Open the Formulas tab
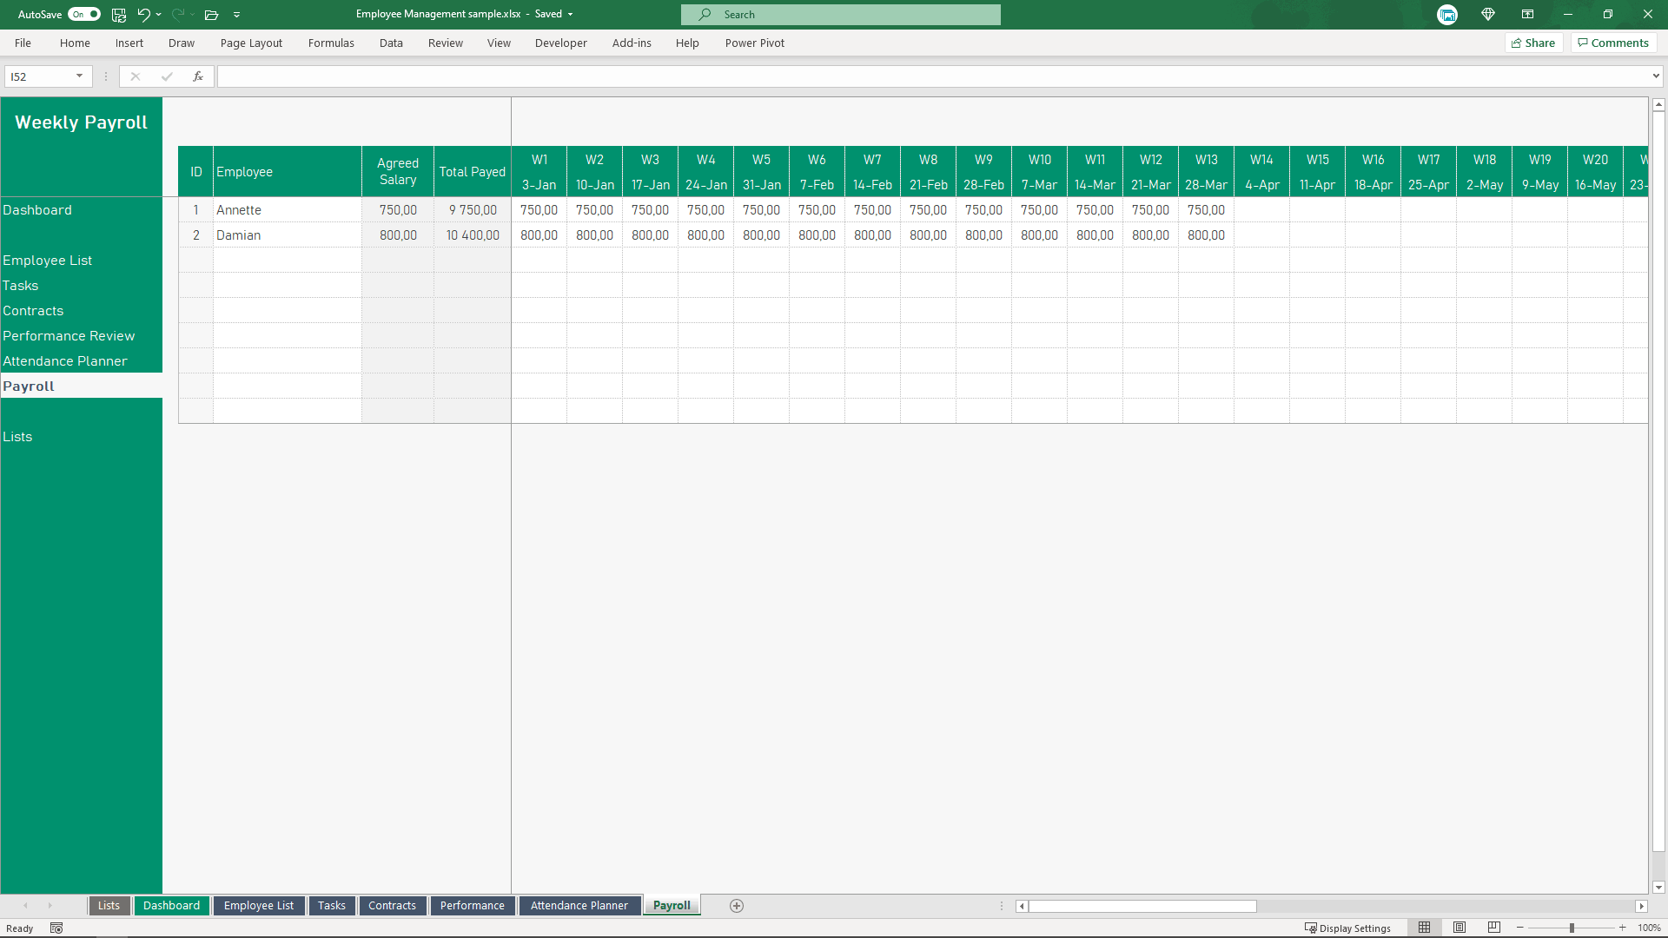Viewport: 1668px width, 938px height. [331, 43]
